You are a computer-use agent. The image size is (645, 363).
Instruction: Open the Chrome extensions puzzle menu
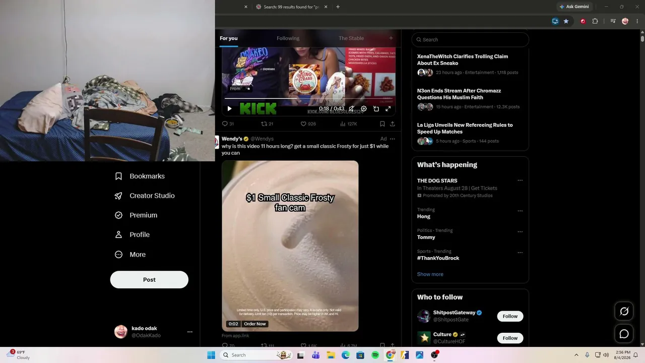[x=595, y=21]
